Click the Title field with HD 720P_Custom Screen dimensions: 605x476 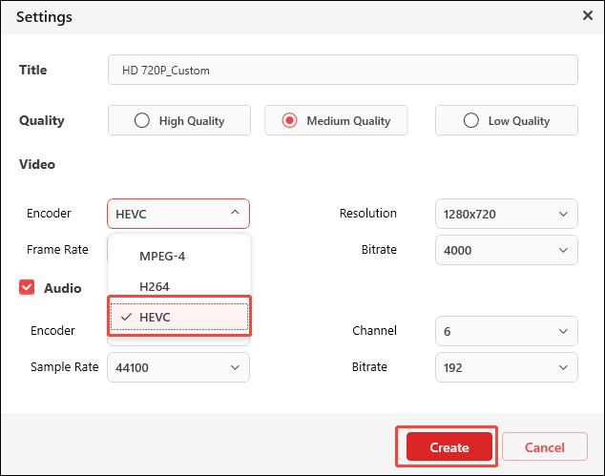(343, 70)
